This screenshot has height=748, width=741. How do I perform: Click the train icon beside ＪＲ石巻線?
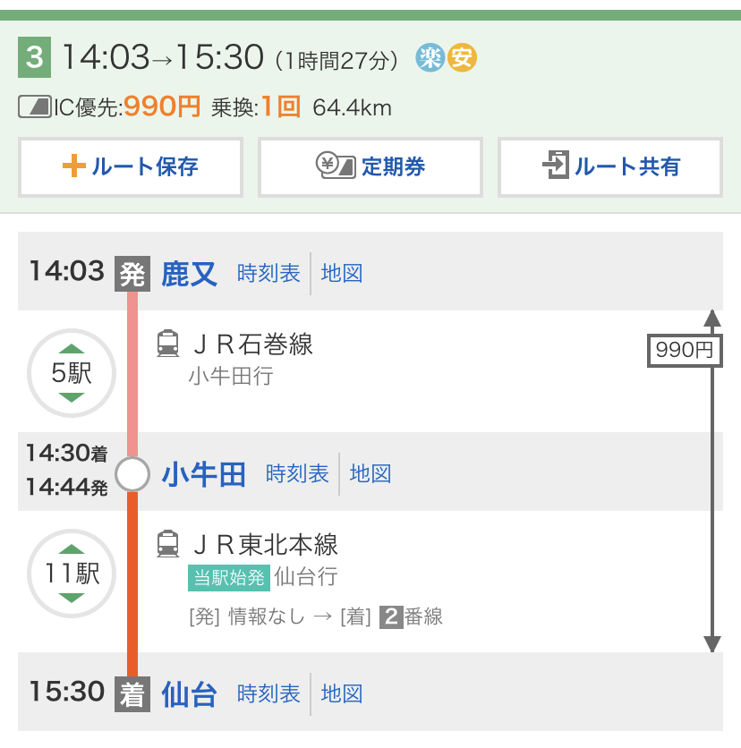tap(167, 344)
